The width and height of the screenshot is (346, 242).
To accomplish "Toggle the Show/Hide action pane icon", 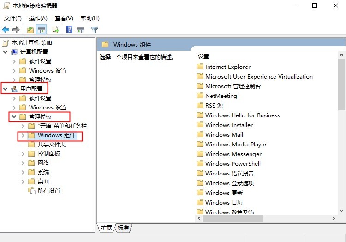I will (80, 30).
